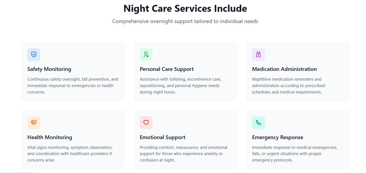Select the Medication Administration pill bottle icon
The width and height of the screenshot is (366, 173).
[x=258, y=54]
